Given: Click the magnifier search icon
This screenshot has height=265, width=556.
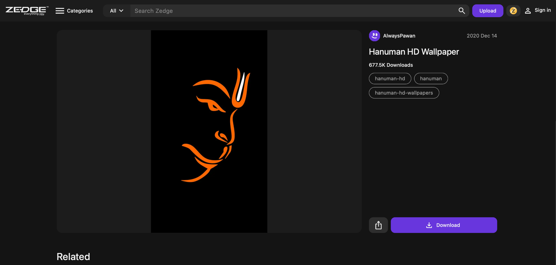Looking at the screenshot, I should tap(462, 11).
